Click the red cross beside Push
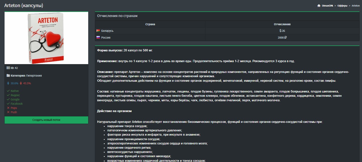The image size is (362, 162). (8, 112)
